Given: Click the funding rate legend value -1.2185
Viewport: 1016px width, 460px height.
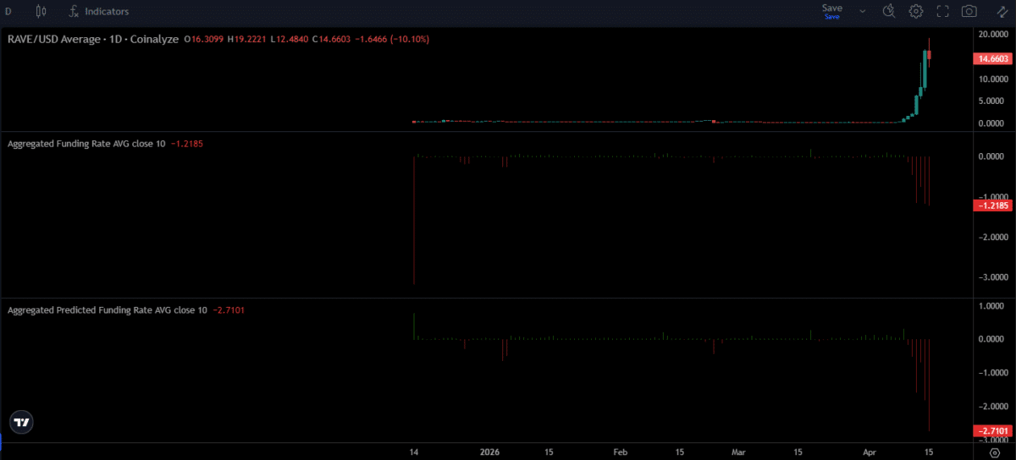Looking at the screenshot, I should point(187,144).
